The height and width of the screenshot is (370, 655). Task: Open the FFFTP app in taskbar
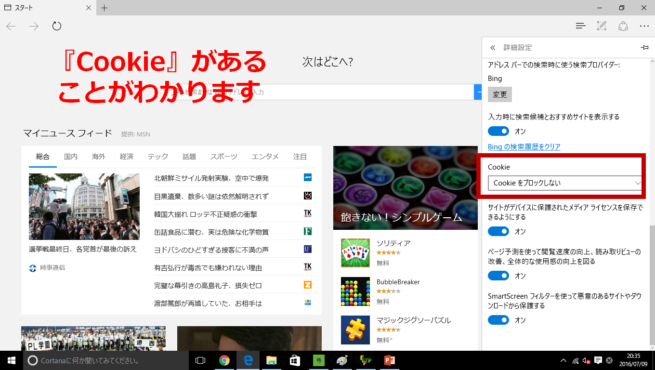(x=366, y=360)
